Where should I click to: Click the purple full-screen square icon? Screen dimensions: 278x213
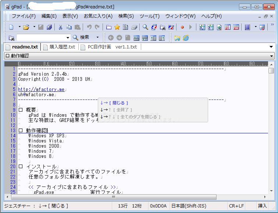click(247, 27)
